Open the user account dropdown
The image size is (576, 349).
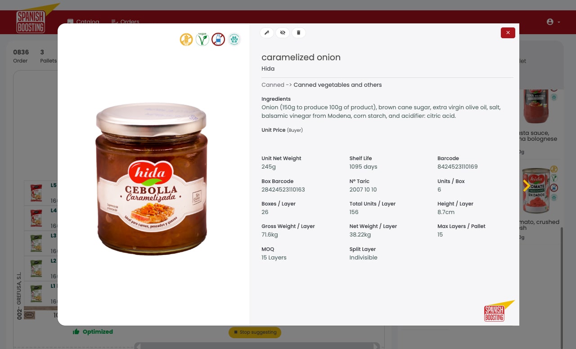click(553, 22)
